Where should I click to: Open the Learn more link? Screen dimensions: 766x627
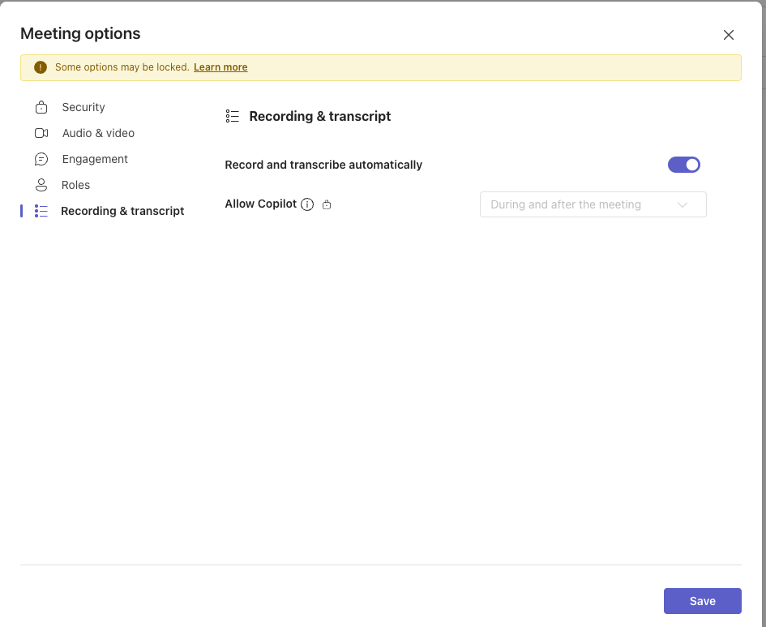220,67
